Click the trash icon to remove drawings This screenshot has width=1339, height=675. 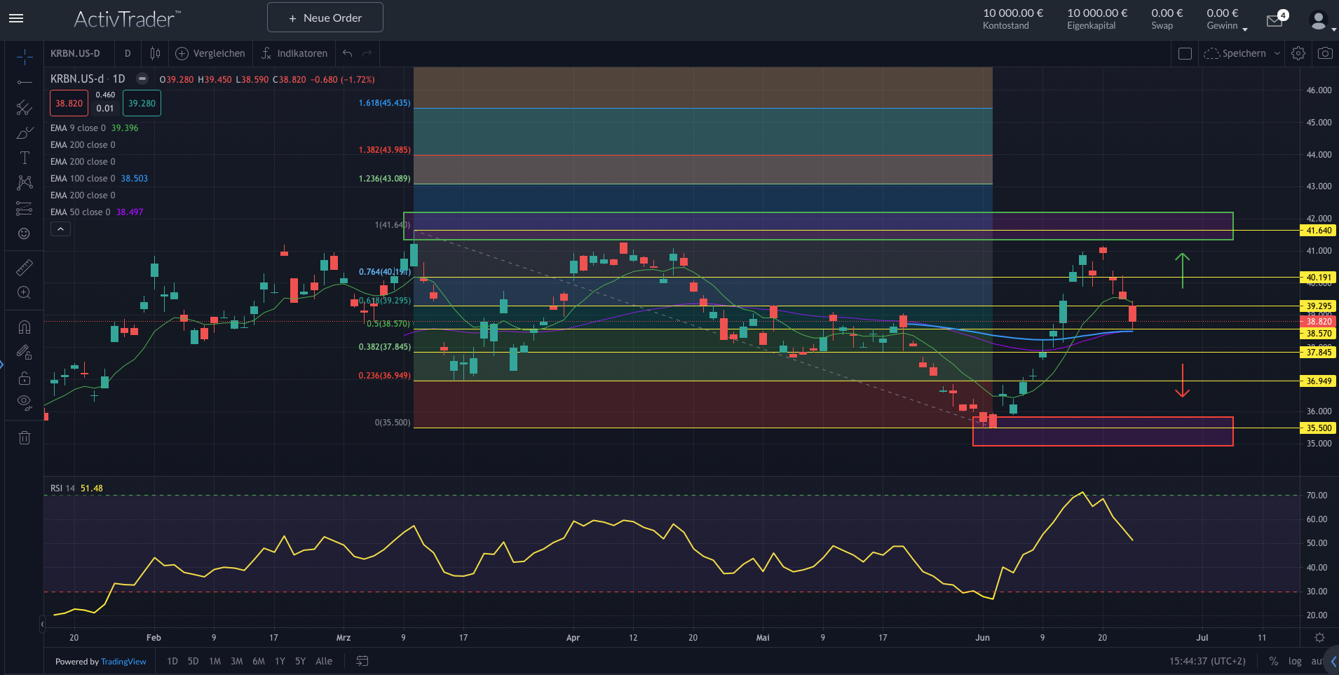pos(25,438)
